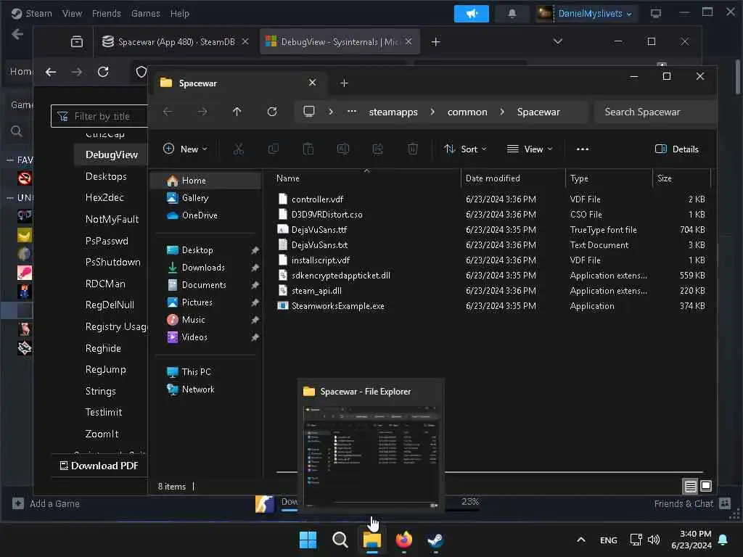Open the New dropdown in Explorer

pos(185,149)
